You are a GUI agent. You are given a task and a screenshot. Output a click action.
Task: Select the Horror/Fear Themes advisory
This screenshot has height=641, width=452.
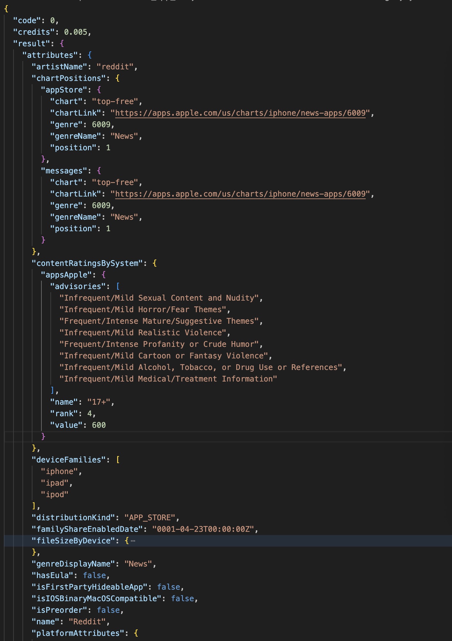[x=143, y=310]
